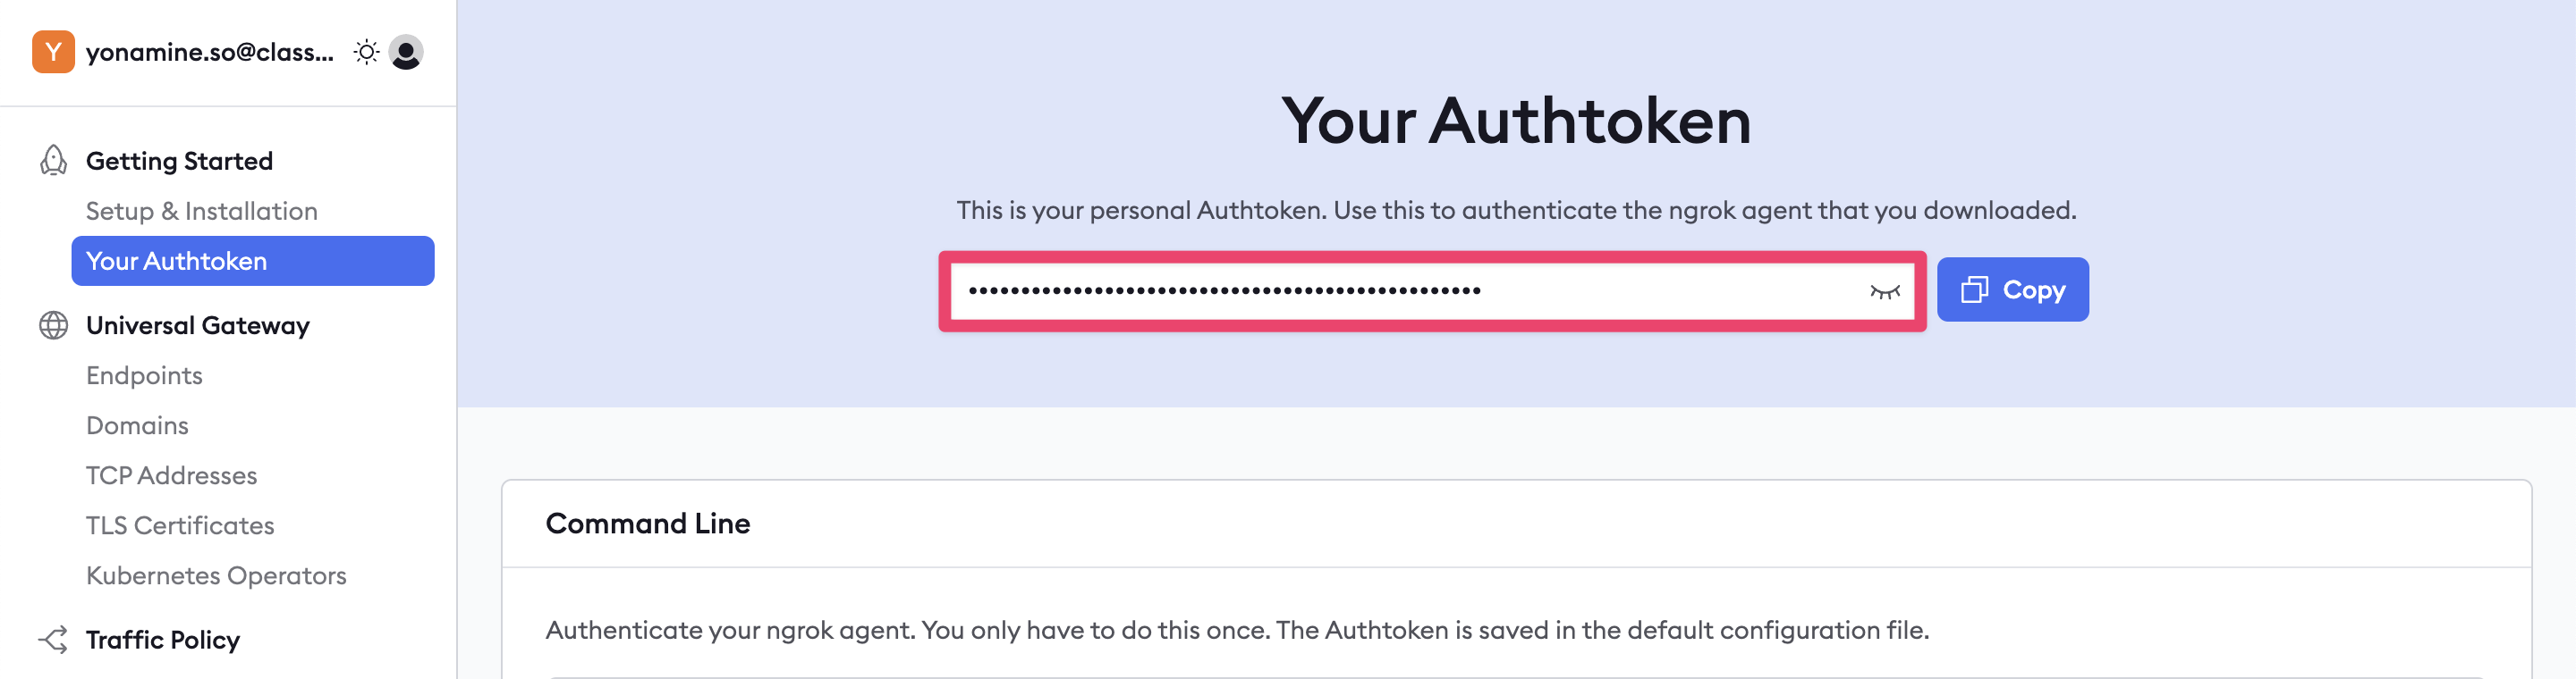The width and height of the screenshot is (2576, 679).
Task: Click the masked authtoken input field
Action: tap(1432, 291)
